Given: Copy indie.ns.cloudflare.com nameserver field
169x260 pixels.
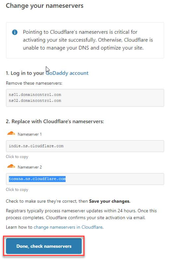Looking at the screenshot, I should [x=85, y=146].
